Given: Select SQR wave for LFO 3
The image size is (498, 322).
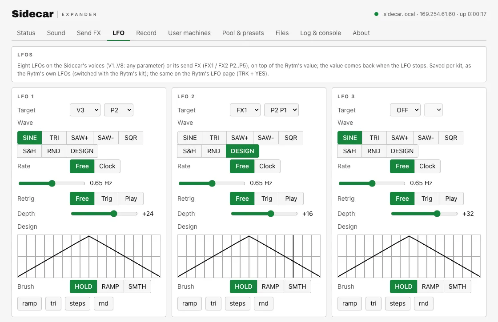Looking at the screenshot, I should pyautogui.click(x=451, y=138).
